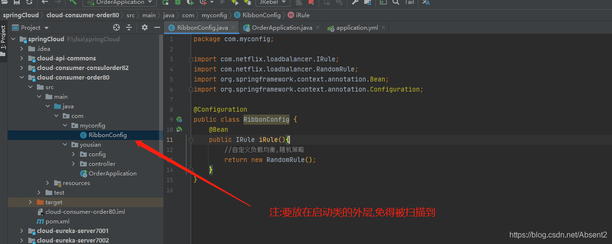Collapse the main folder
Screen dimensions: 612x244
39,97
